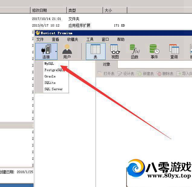
Task: Select SQL Server connection type
Action: tap(53, 89)
